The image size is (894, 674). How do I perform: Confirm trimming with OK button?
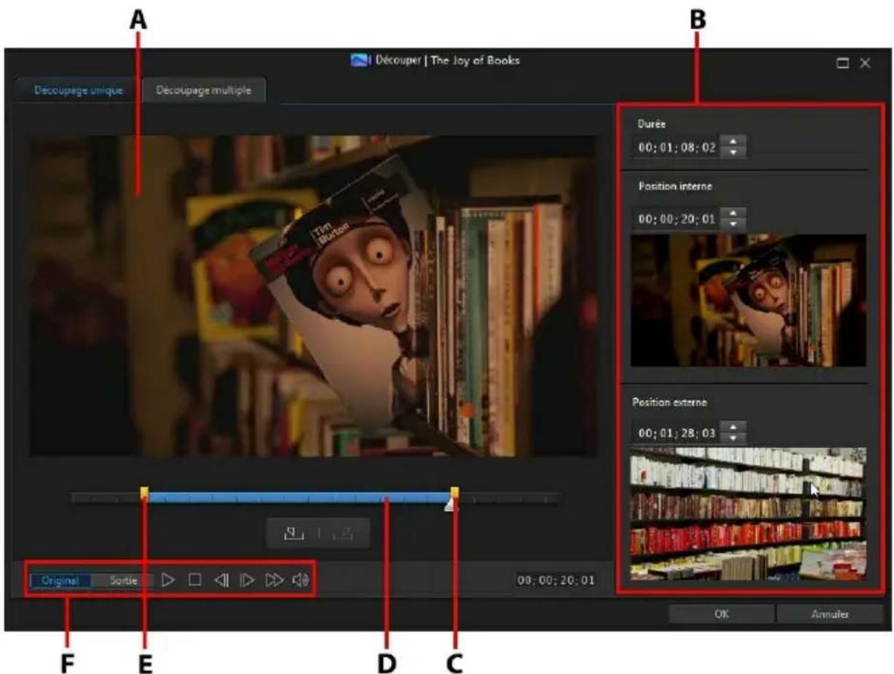720,614
